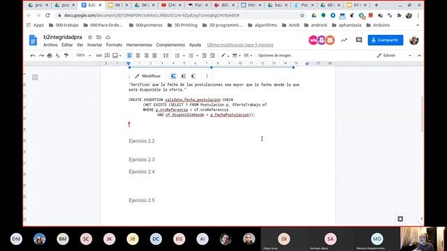Viewport: 447px width, 251px height.
Task: Open border color pencil dropdown
Action: click(x=225, y=56)
